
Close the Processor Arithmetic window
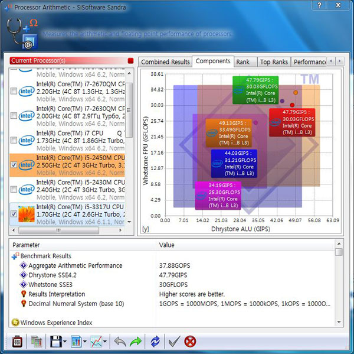(x=338, y=5)
